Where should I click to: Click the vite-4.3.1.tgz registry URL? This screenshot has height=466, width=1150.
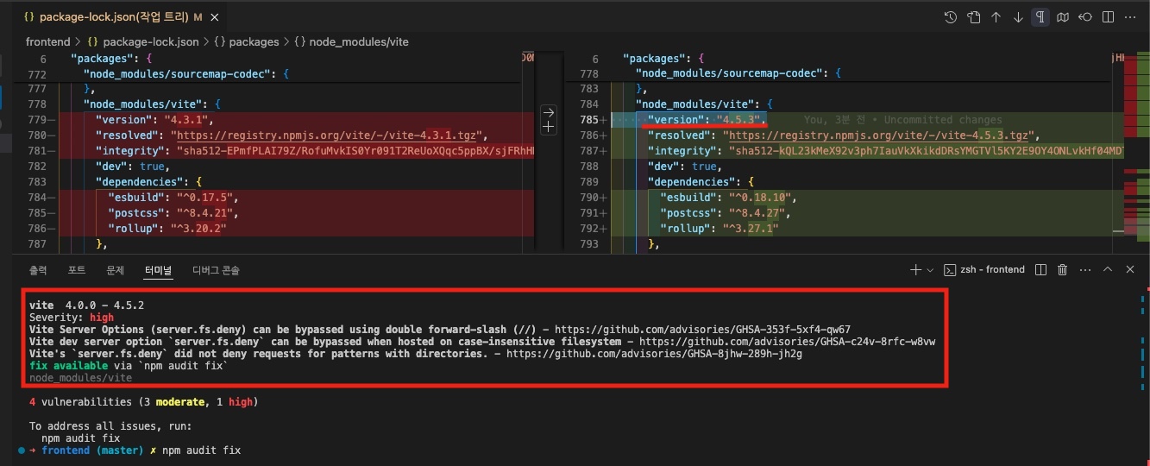tap(330, 135)
